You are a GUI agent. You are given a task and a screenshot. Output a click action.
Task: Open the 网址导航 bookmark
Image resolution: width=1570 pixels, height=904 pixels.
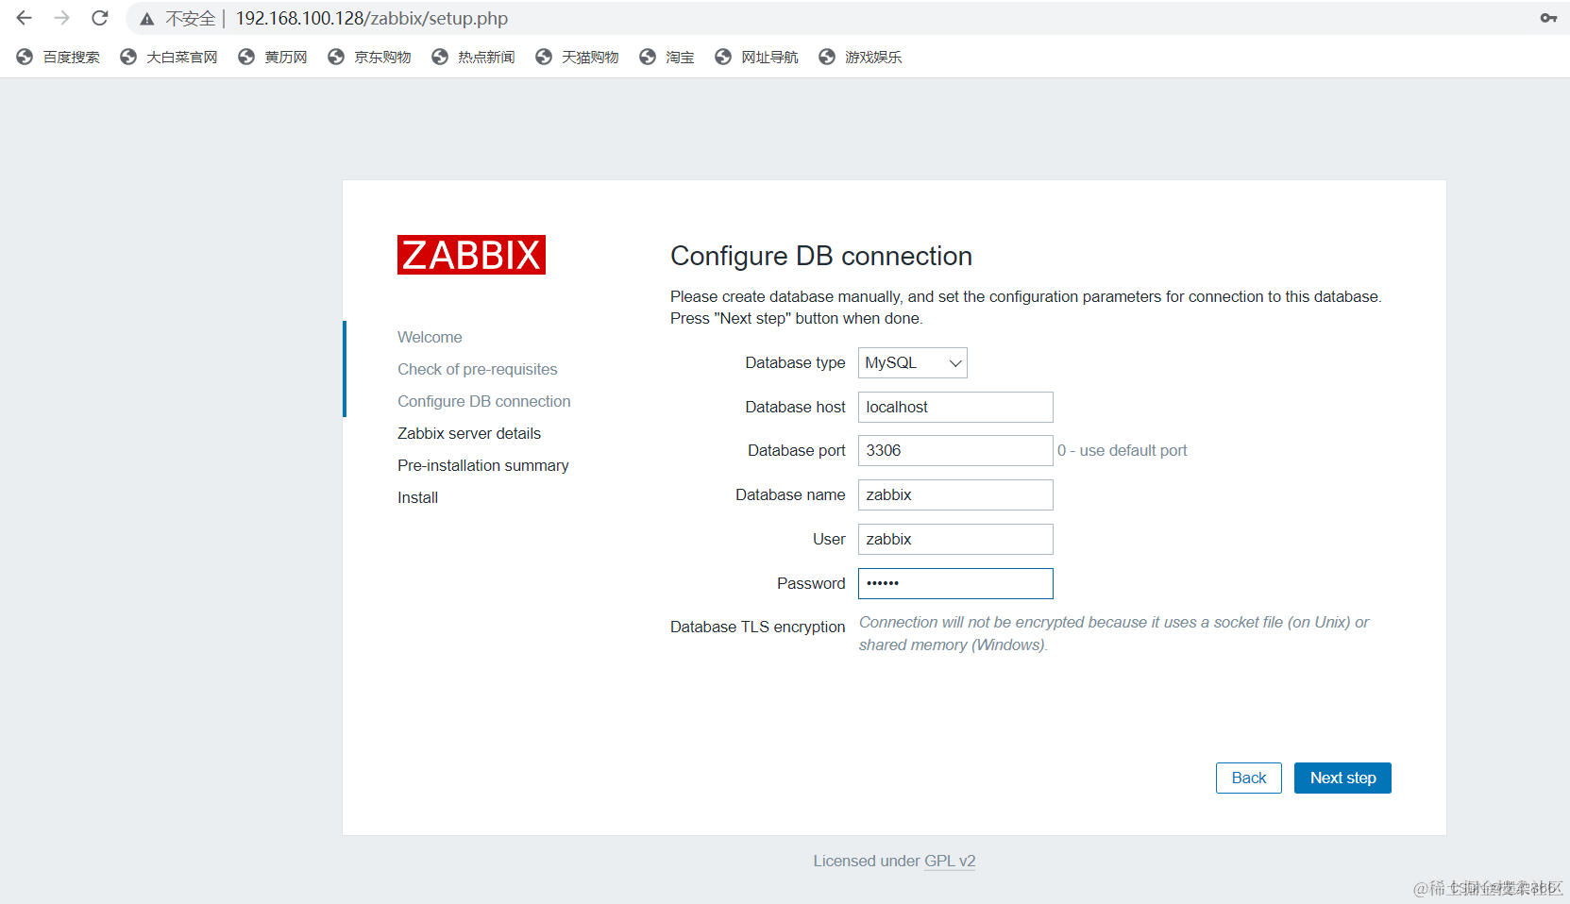coord(756,57)
